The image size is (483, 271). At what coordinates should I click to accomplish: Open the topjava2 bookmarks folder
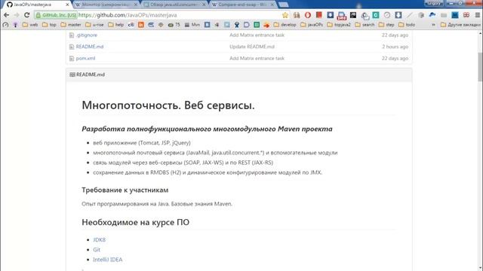pyautogui.click(x=339, y=25)
